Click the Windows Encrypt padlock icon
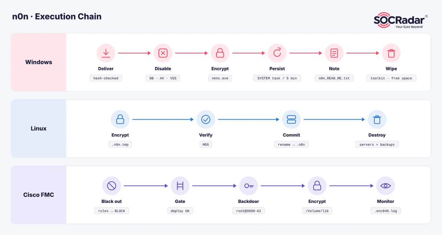Viewport: 442px width, 235px height. coord(220,53)
